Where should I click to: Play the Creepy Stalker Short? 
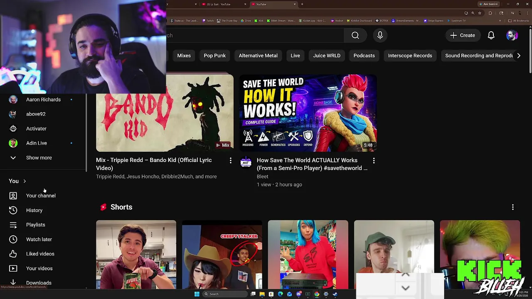pyautogui.click(x=222, y=255)
